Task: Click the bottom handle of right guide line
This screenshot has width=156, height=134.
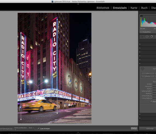Action: click(x=57, y=113)
